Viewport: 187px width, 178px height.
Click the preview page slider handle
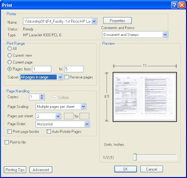[135, 157]
